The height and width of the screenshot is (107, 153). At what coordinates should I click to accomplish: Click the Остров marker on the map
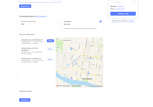coord(76,63)
